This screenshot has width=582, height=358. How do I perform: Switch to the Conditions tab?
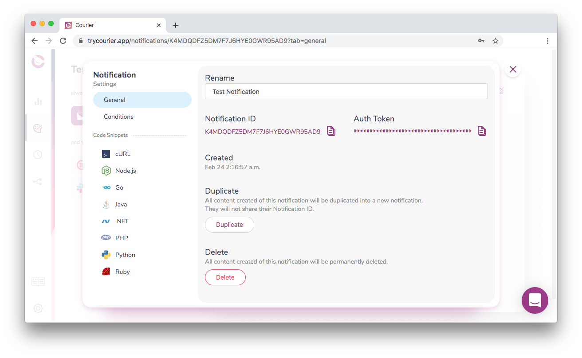(142, 117)
